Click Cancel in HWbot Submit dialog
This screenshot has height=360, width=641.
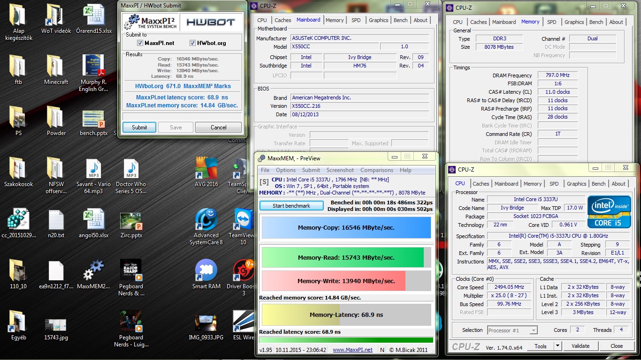[x=218, y=127]
